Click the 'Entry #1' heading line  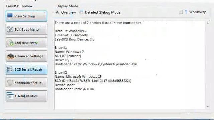[x=61, y=48]
